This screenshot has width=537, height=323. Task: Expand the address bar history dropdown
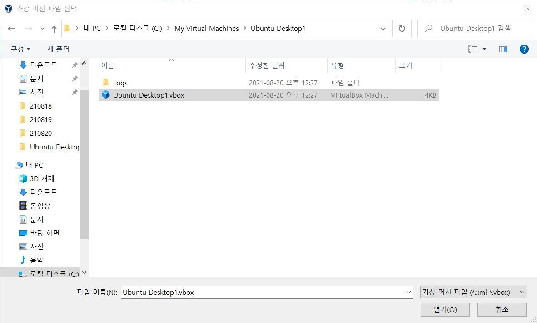(x=383, y=29)
